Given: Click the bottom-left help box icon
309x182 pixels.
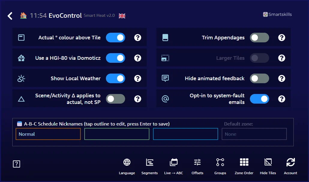Looking at the screenshot, I should (x=16, y=164).
